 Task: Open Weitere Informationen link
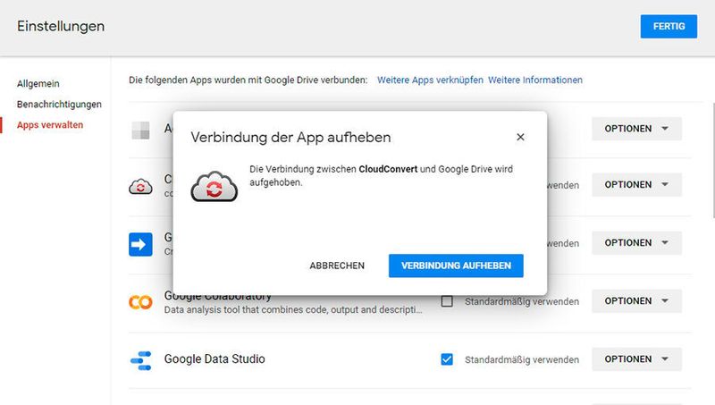click(x=534, y=80)
